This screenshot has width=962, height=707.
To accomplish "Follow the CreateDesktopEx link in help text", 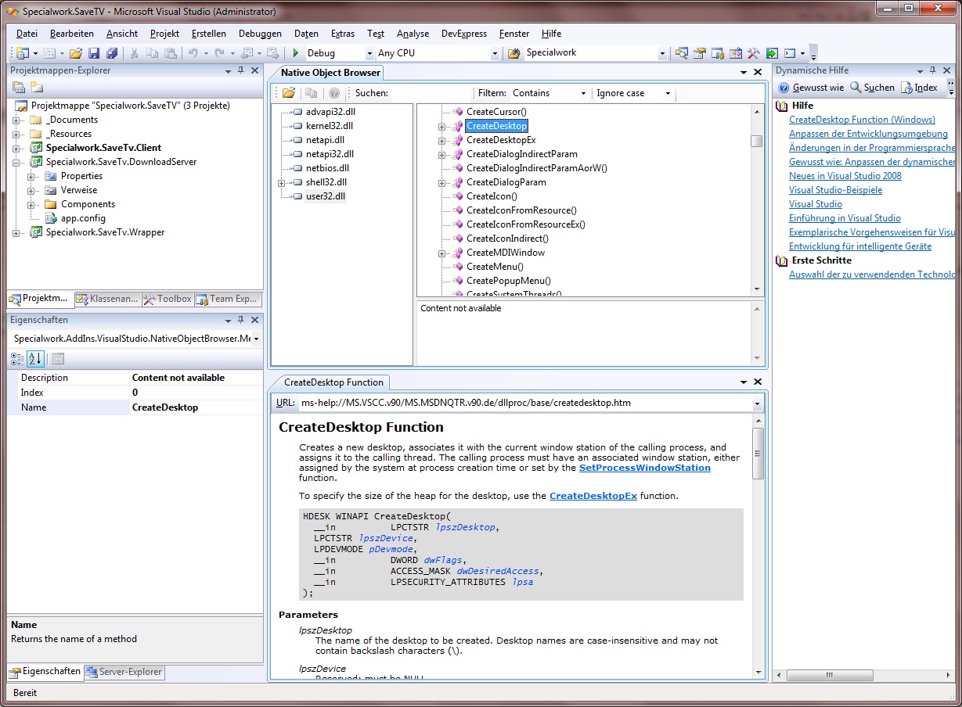I will 593,496.
